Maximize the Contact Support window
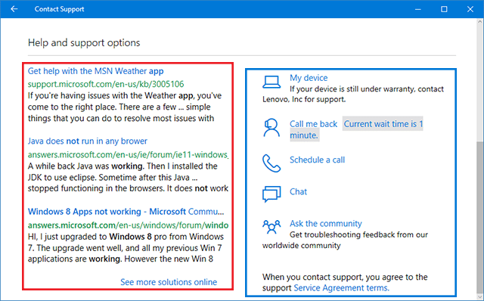This screenshot has height=301, width=484. pyautogui.click(x=444, y=9)
